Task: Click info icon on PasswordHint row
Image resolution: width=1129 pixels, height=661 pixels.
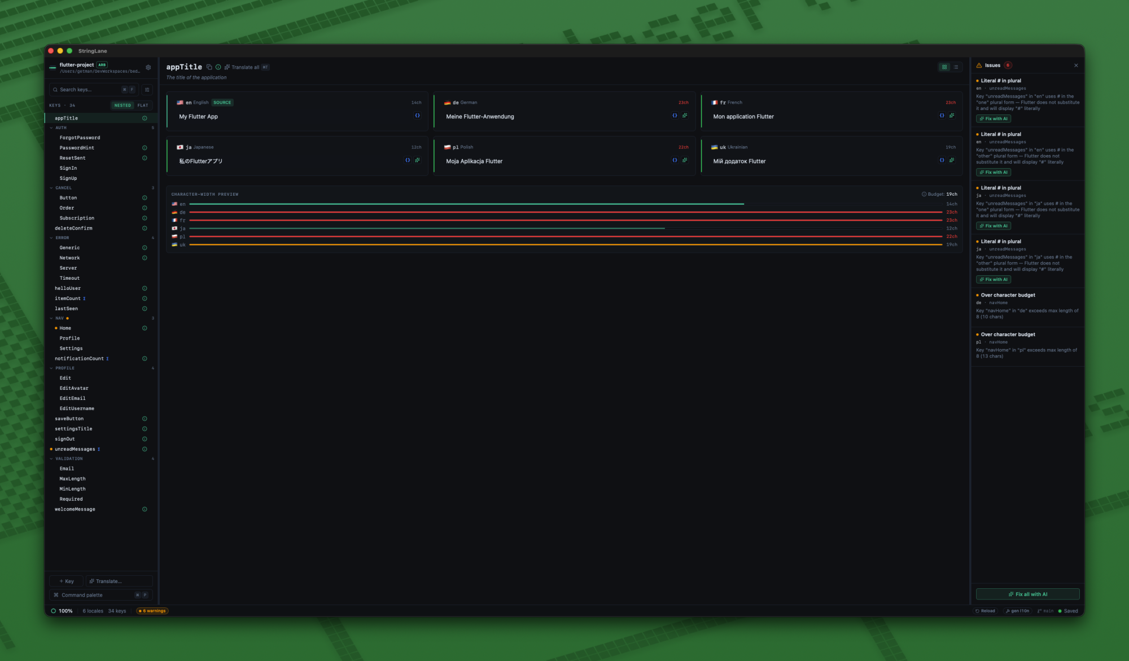Action: point(145,148)
